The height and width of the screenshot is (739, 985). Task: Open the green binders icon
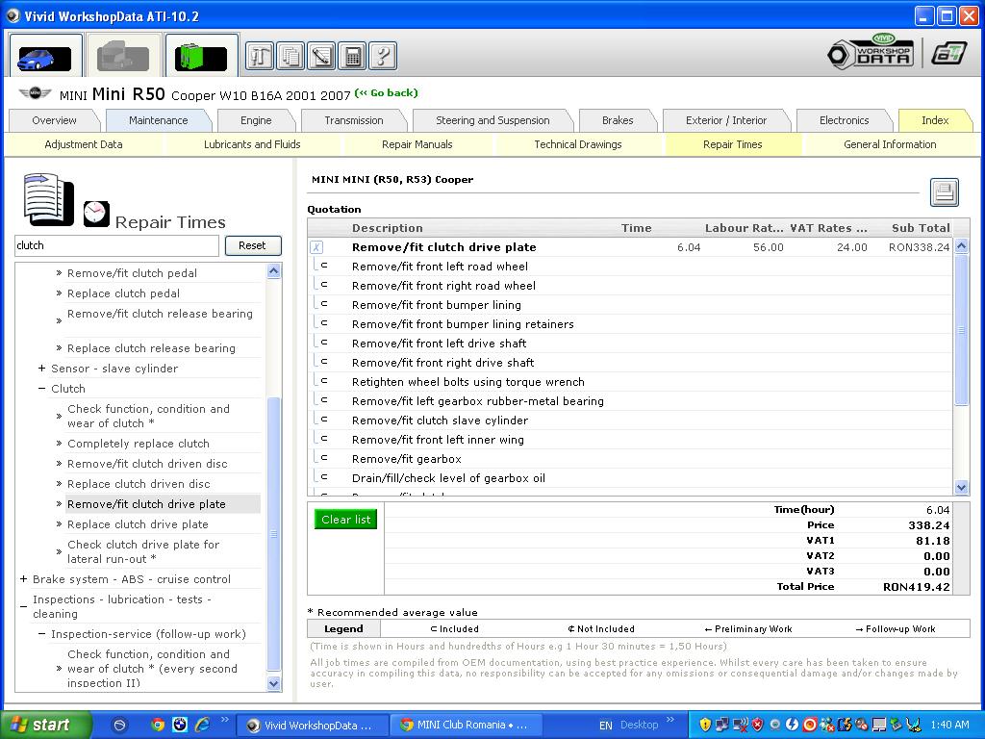(201, 58)
